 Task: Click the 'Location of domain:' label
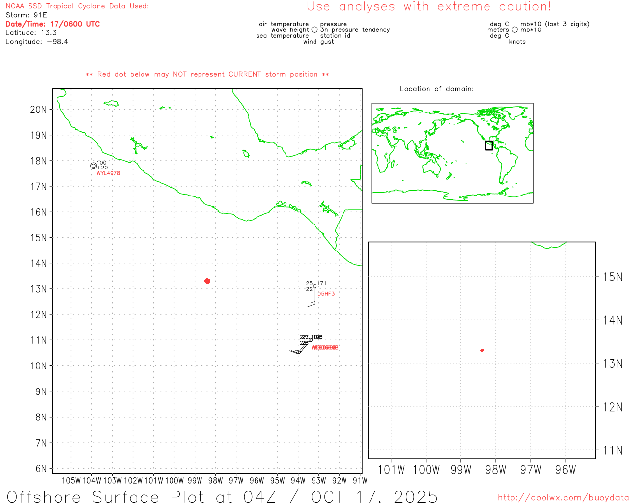[x=437, y=89]
